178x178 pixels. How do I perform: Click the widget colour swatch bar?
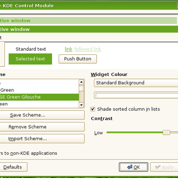[x=136, y=95]
